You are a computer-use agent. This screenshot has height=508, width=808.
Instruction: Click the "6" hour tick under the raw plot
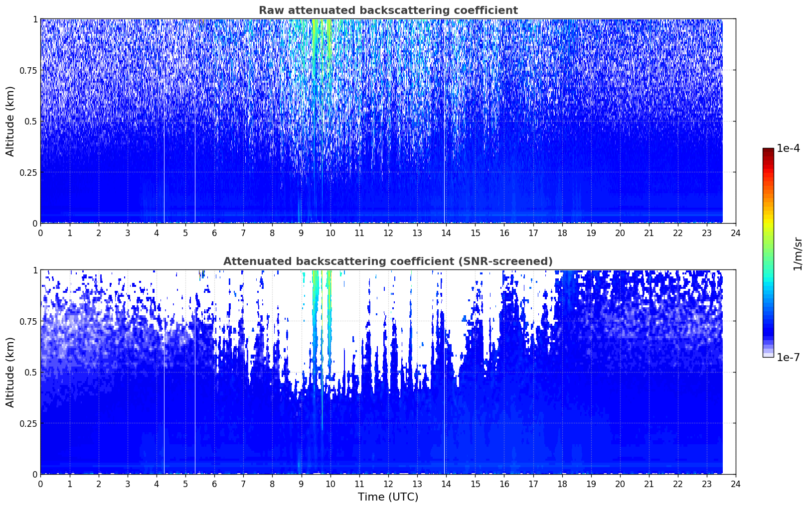click(214, 233)
